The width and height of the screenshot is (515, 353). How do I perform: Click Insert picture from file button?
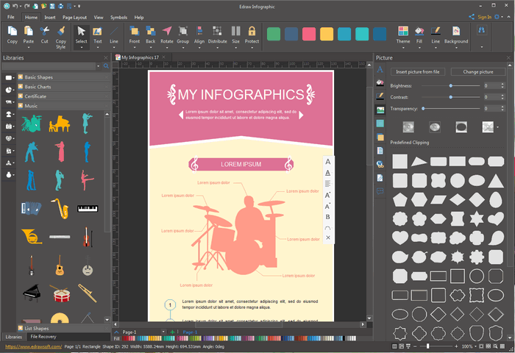point(417,72)
